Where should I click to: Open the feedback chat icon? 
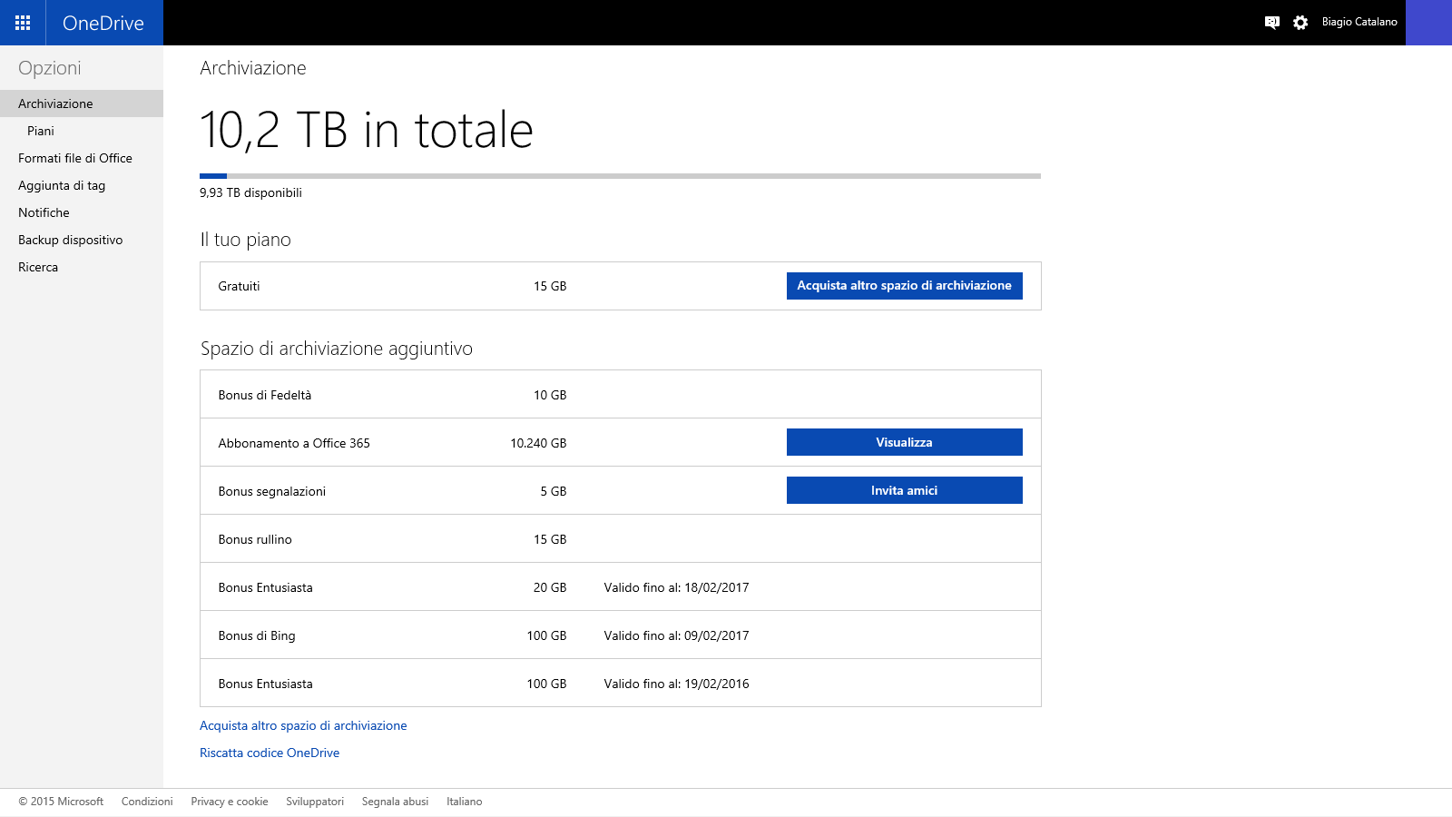tap(1272, 23)
